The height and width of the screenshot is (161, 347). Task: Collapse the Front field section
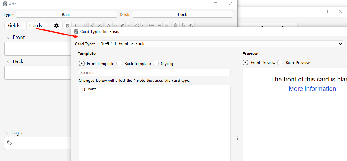point(8,38)
